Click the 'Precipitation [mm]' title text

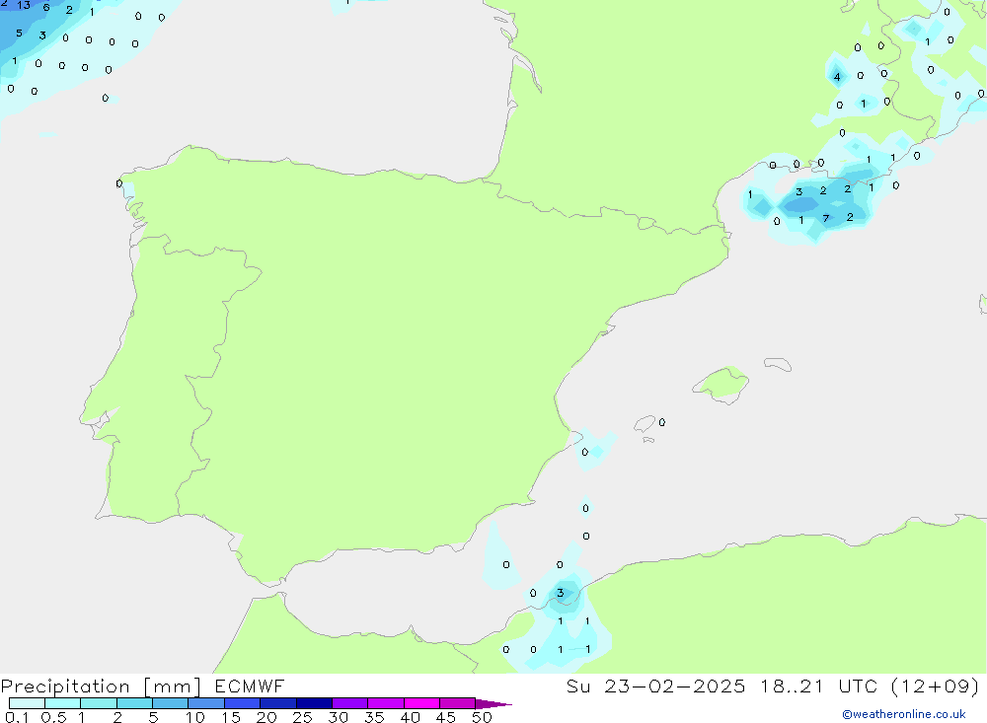(101, 687)
